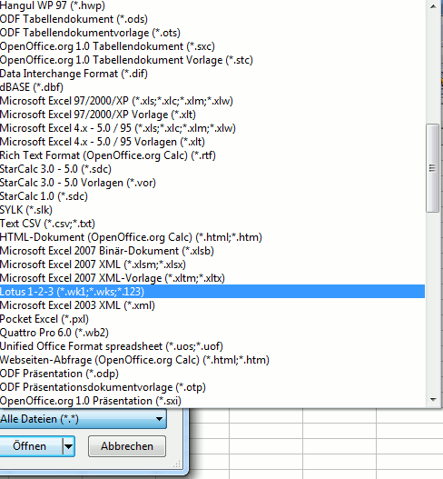Select SYLK (*.slk) file type
The width and height of the screenshot is (443, 479).
pos(212,210)
